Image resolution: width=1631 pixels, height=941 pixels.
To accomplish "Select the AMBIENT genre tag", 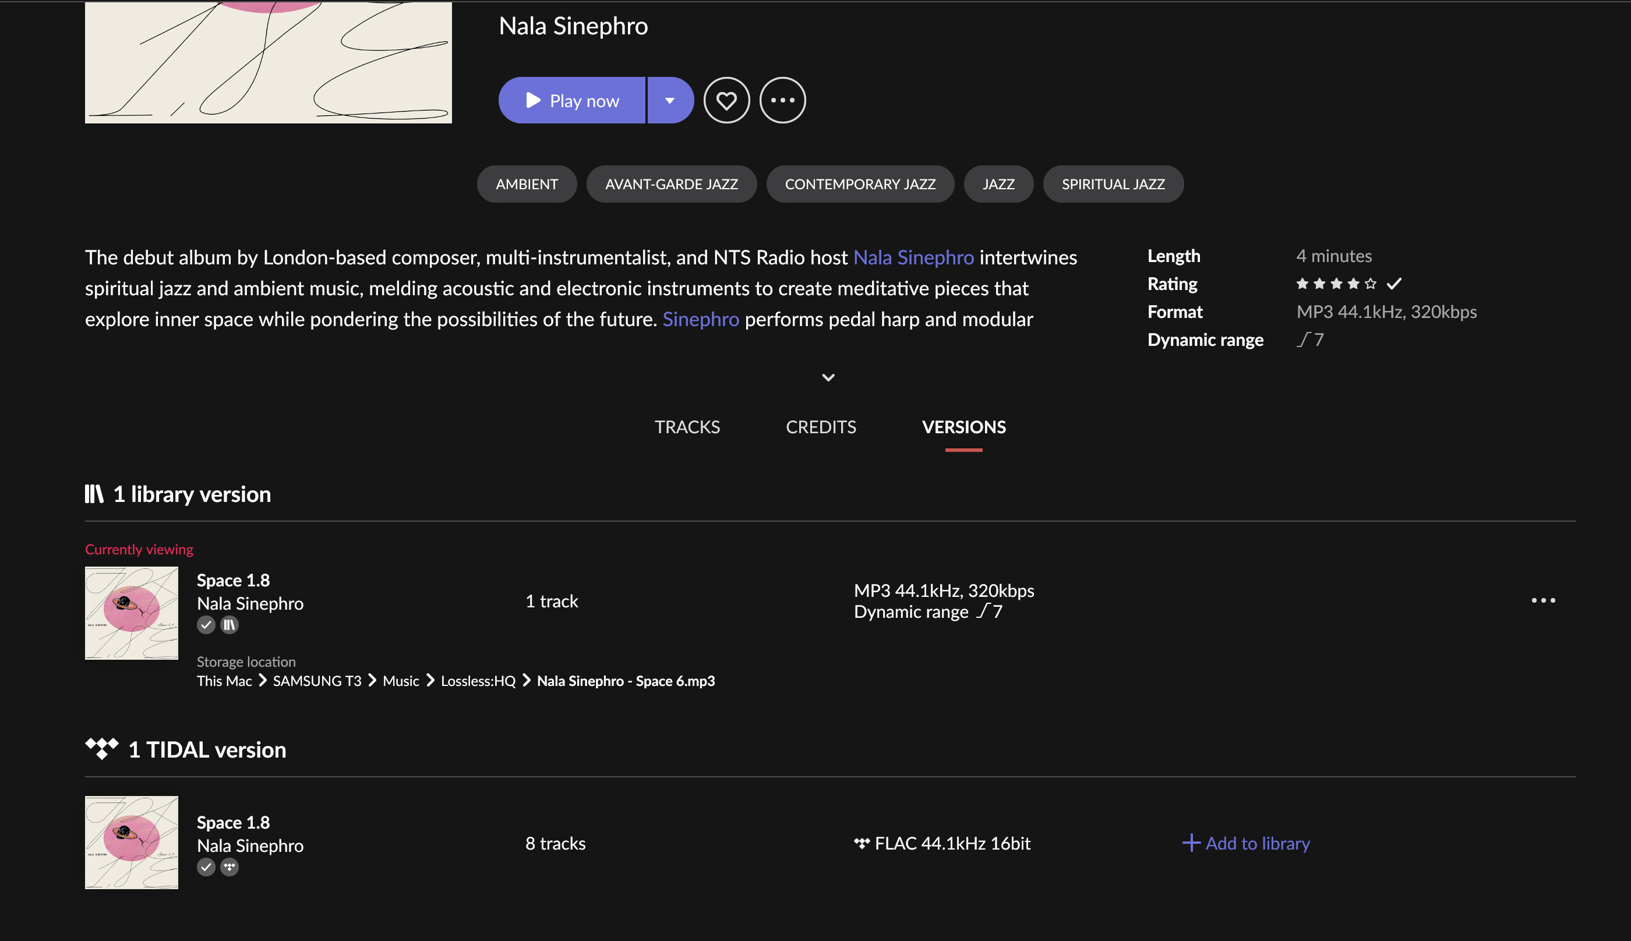I will pos(526,184).
